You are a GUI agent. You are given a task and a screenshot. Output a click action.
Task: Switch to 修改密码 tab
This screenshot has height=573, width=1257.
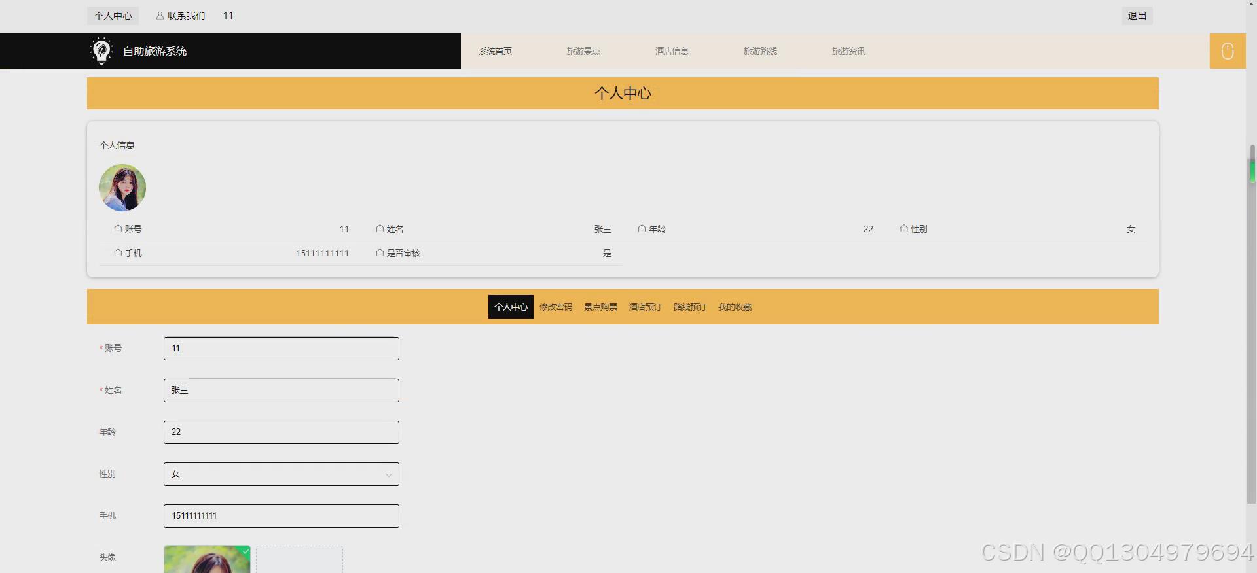[556, 307]
